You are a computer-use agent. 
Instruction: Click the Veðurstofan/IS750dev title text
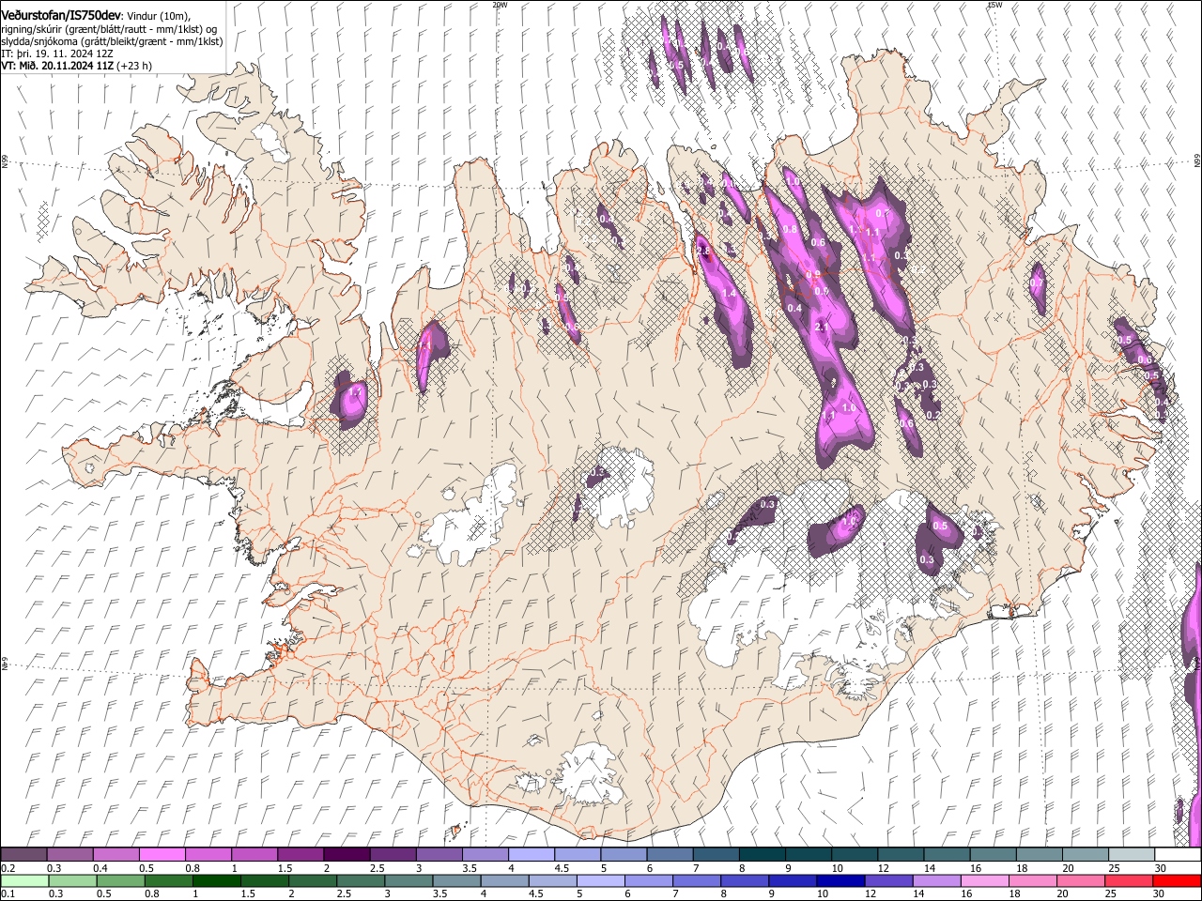[x=61, y=14]
